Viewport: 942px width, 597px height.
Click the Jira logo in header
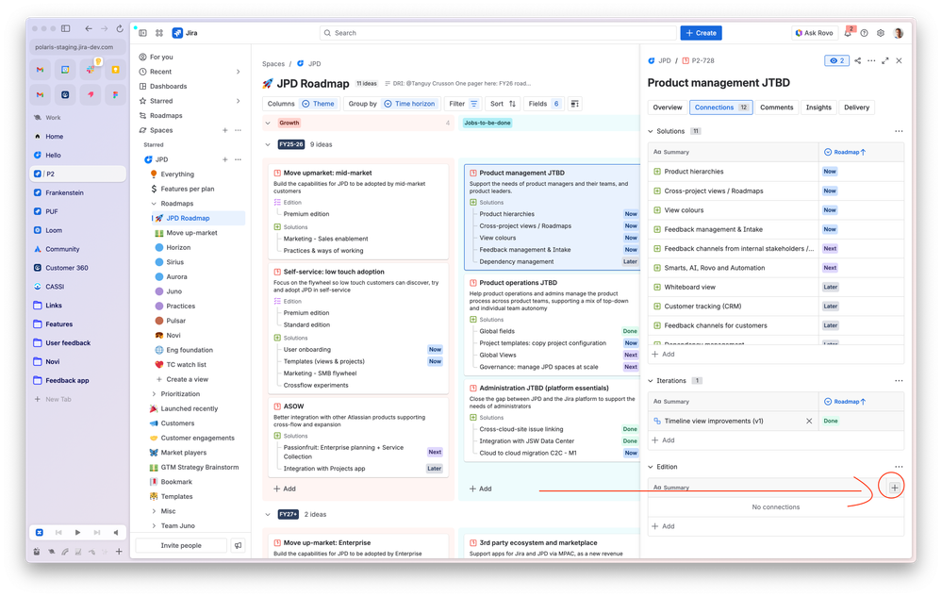185,33
